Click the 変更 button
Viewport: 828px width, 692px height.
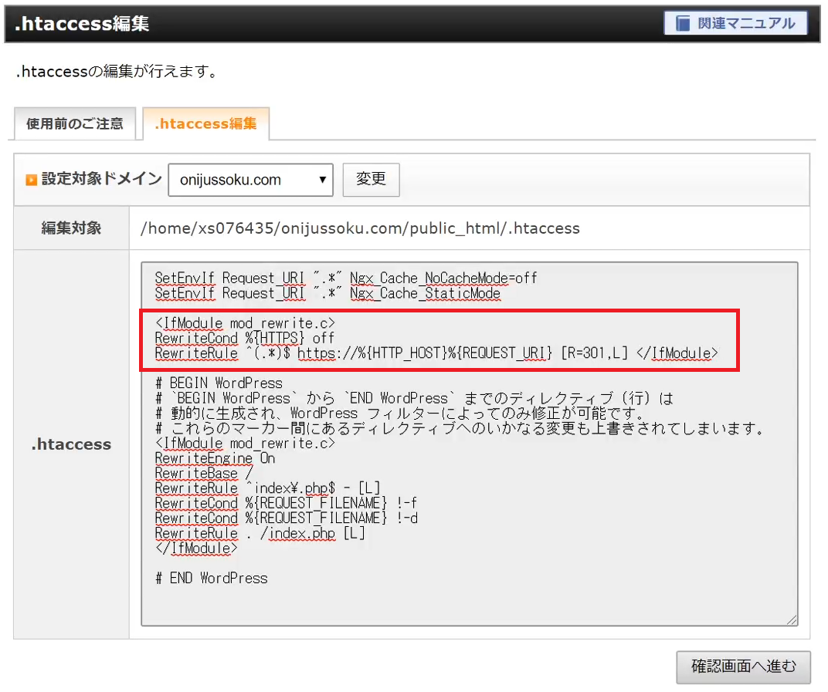coord(371,179)
